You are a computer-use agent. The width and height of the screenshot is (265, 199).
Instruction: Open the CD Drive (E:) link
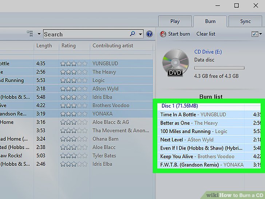click(x=208, y=52)
